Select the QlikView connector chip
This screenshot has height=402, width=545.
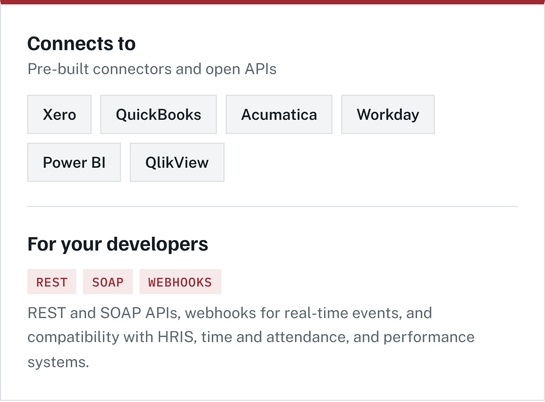pos(177,162)
